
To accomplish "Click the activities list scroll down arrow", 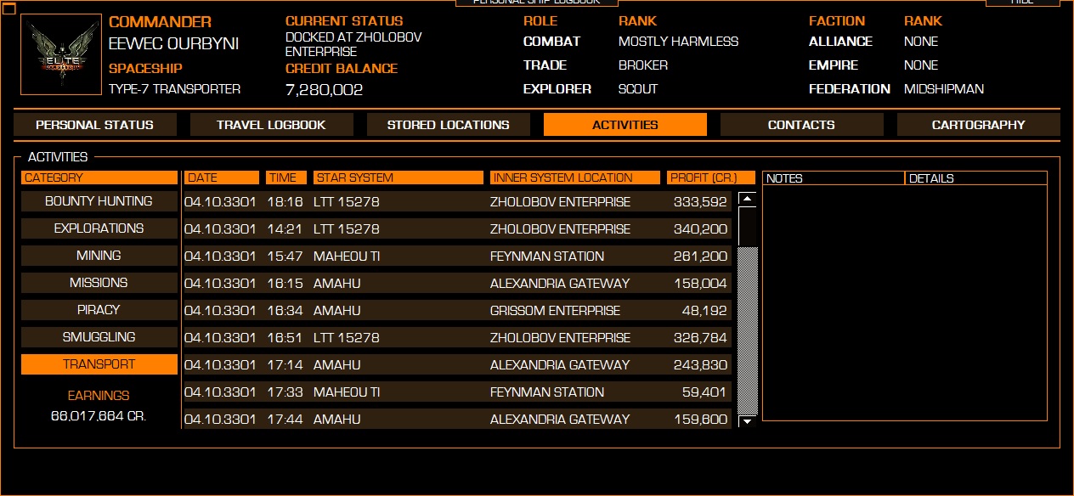I will pyautogui.click(x=747, y=420).
